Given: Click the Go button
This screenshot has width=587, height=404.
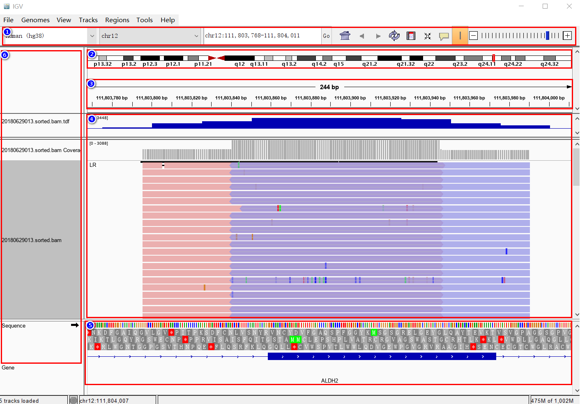Looking at the screenshot, I should click(326, 36).
